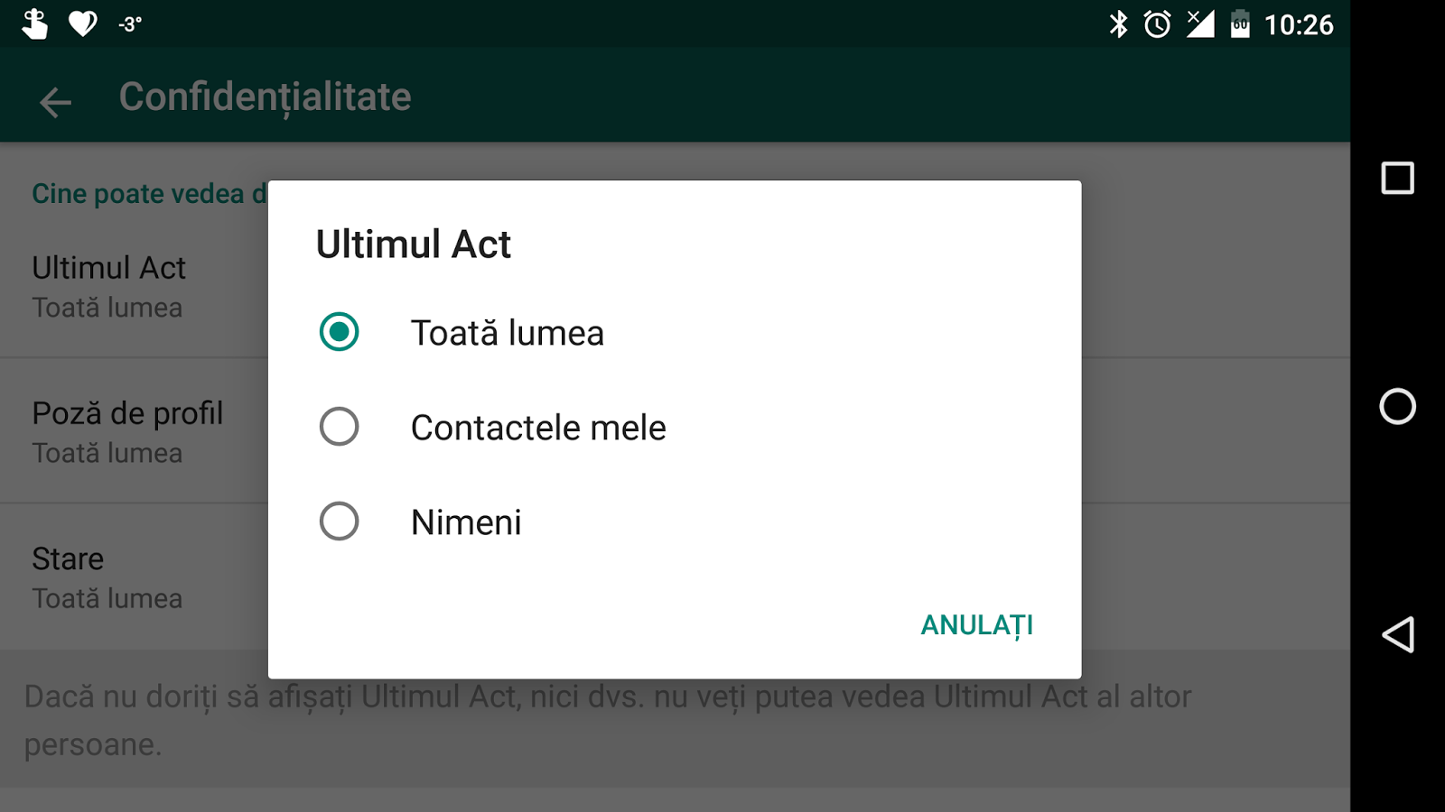The height and width of the screenshot is (812, 1445).
Task: Tap the Bluetooth status bar icon
Action: (1118, 24)
